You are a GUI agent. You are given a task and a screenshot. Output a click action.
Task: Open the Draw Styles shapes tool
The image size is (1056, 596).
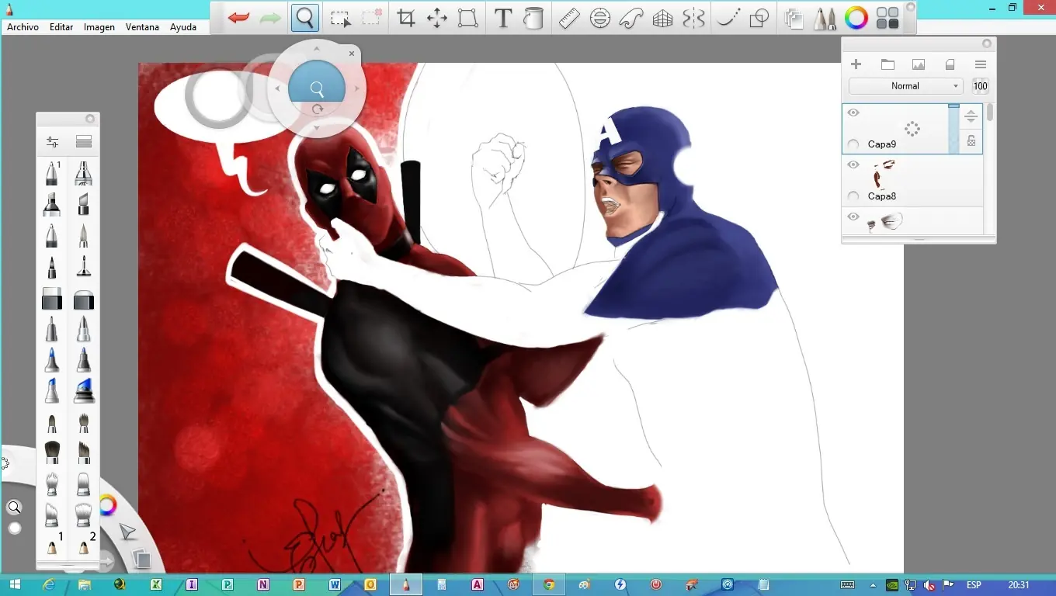pos(760,18)
